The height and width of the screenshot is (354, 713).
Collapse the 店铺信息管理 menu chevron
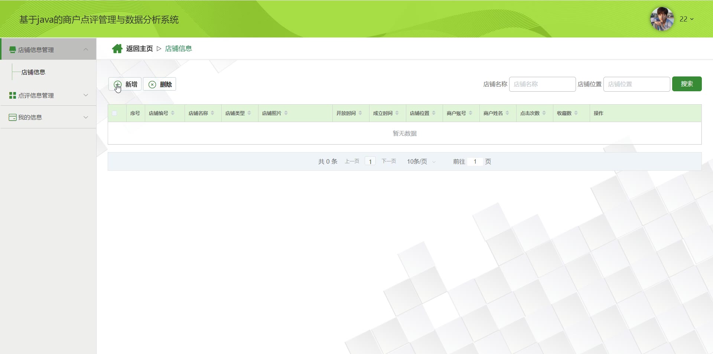pyautogui.click(x=86, y=49)
